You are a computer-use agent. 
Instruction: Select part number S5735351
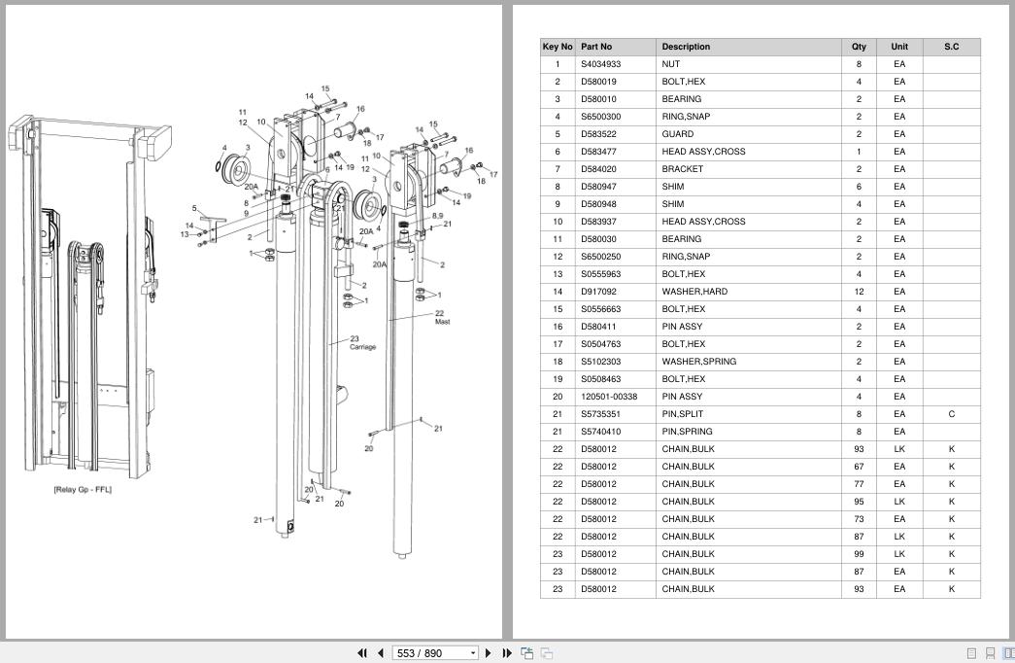click(x=600, y=414)
